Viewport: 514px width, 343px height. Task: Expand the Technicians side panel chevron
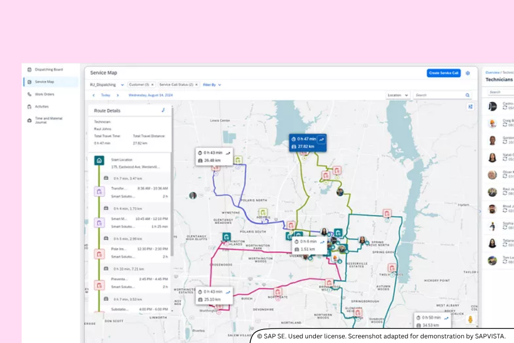coord(480,211)
